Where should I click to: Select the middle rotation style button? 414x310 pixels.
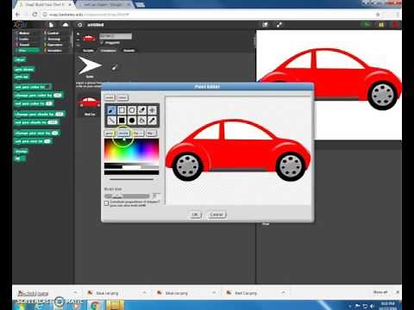(x=78, y=40)
